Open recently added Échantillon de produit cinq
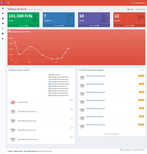Viewport: 147px width, 154px height. (96, 125)
